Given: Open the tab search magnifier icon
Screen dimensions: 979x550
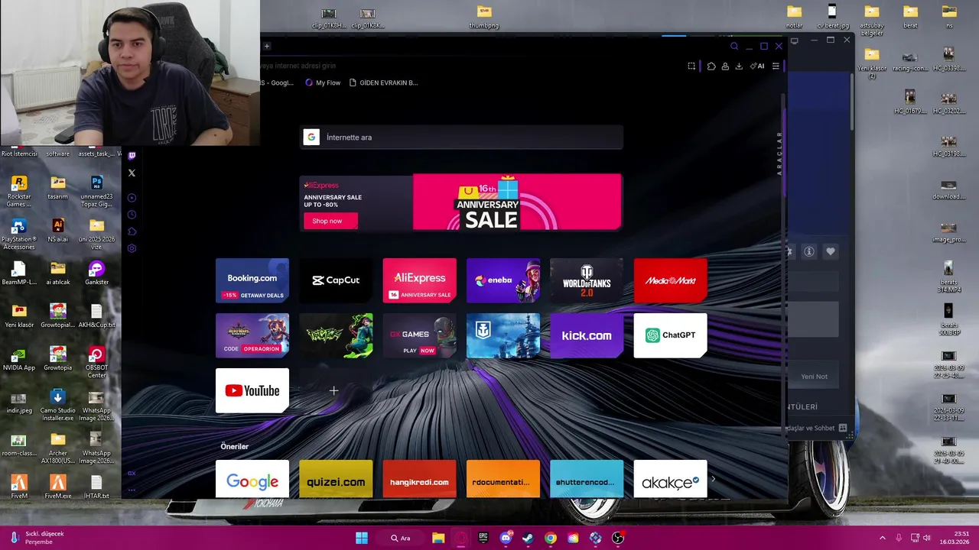Looking at the screenshot, I should coord(734,46).
